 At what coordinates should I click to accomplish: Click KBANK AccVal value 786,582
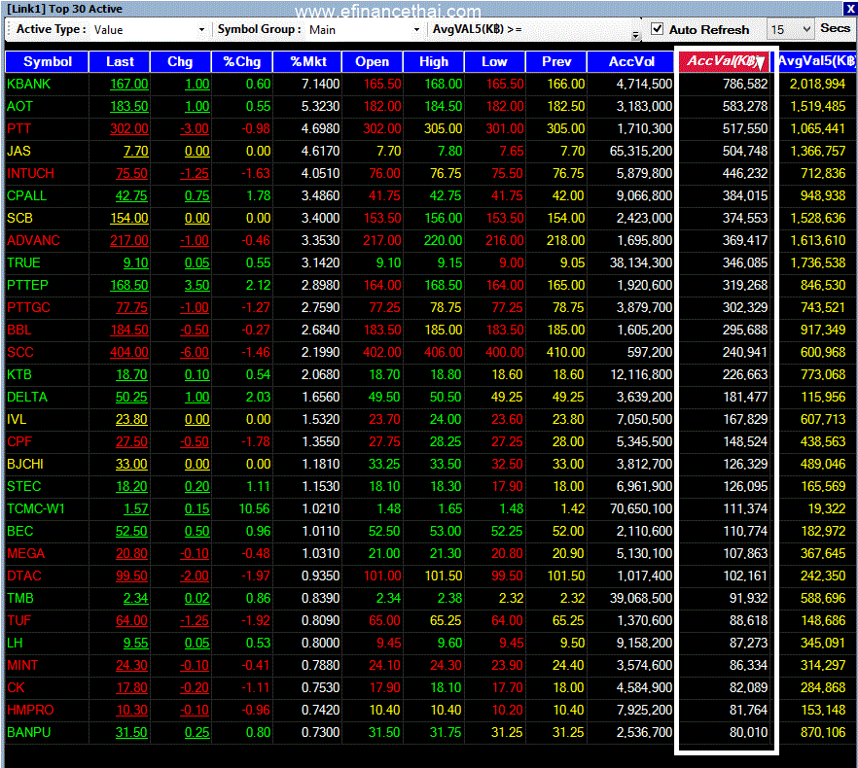click(x=745, y=85)
